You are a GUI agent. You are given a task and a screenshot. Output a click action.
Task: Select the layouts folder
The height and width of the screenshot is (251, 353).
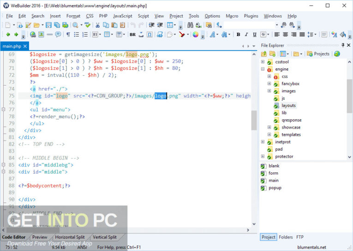click(288, 105)
